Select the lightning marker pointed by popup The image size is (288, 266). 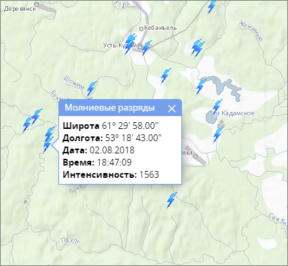tap(48, 140)
